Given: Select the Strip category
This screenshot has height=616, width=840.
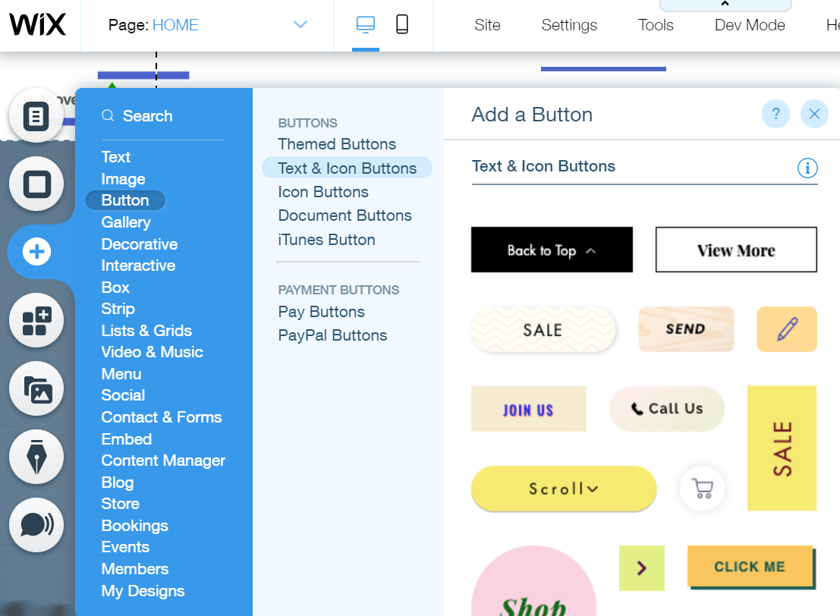Looking at the screenshot, I should (118, 309).
